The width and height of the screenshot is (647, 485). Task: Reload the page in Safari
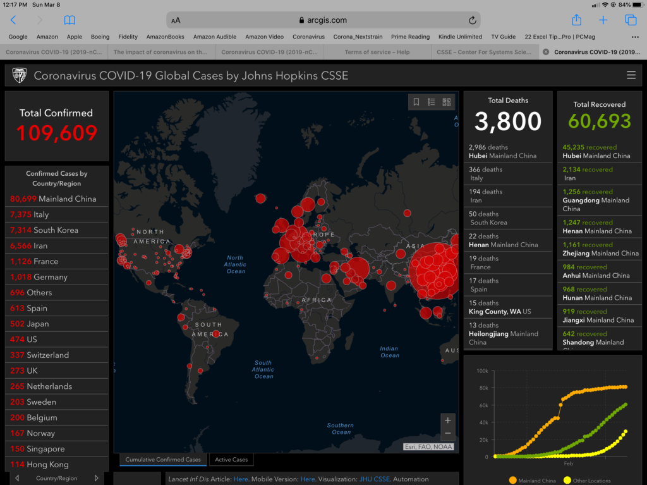[x=472, y=20]
